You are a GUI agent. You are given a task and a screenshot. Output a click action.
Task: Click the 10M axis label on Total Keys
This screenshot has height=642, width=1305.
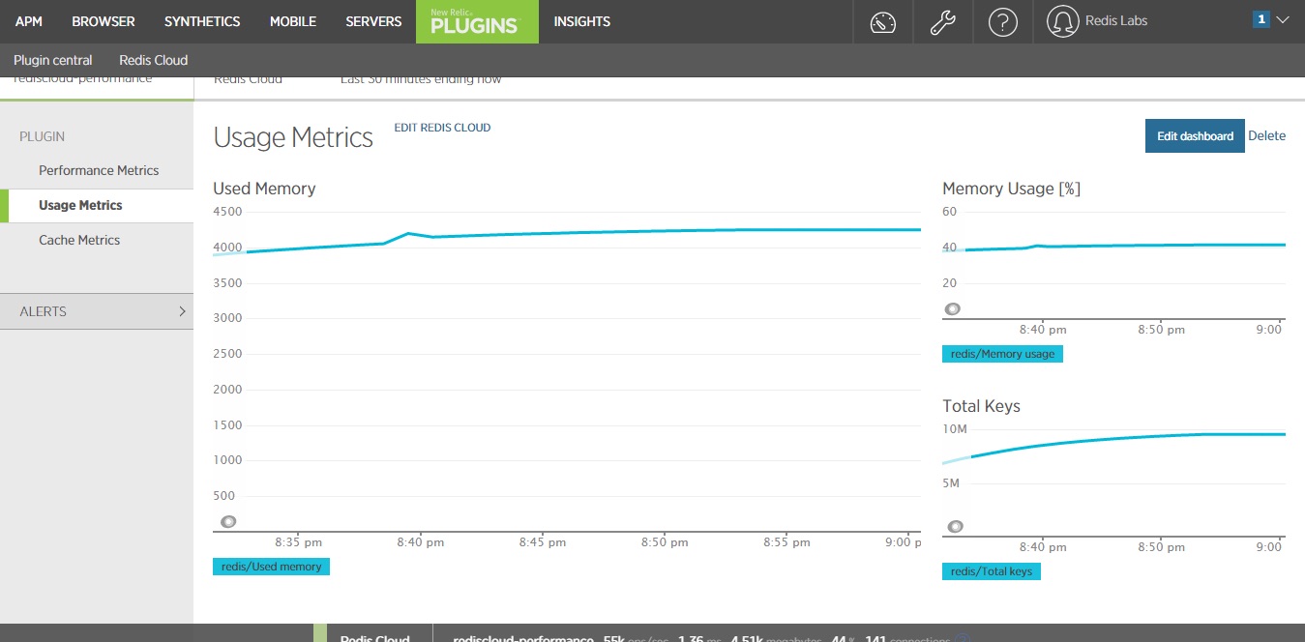[x=955, y=428]
